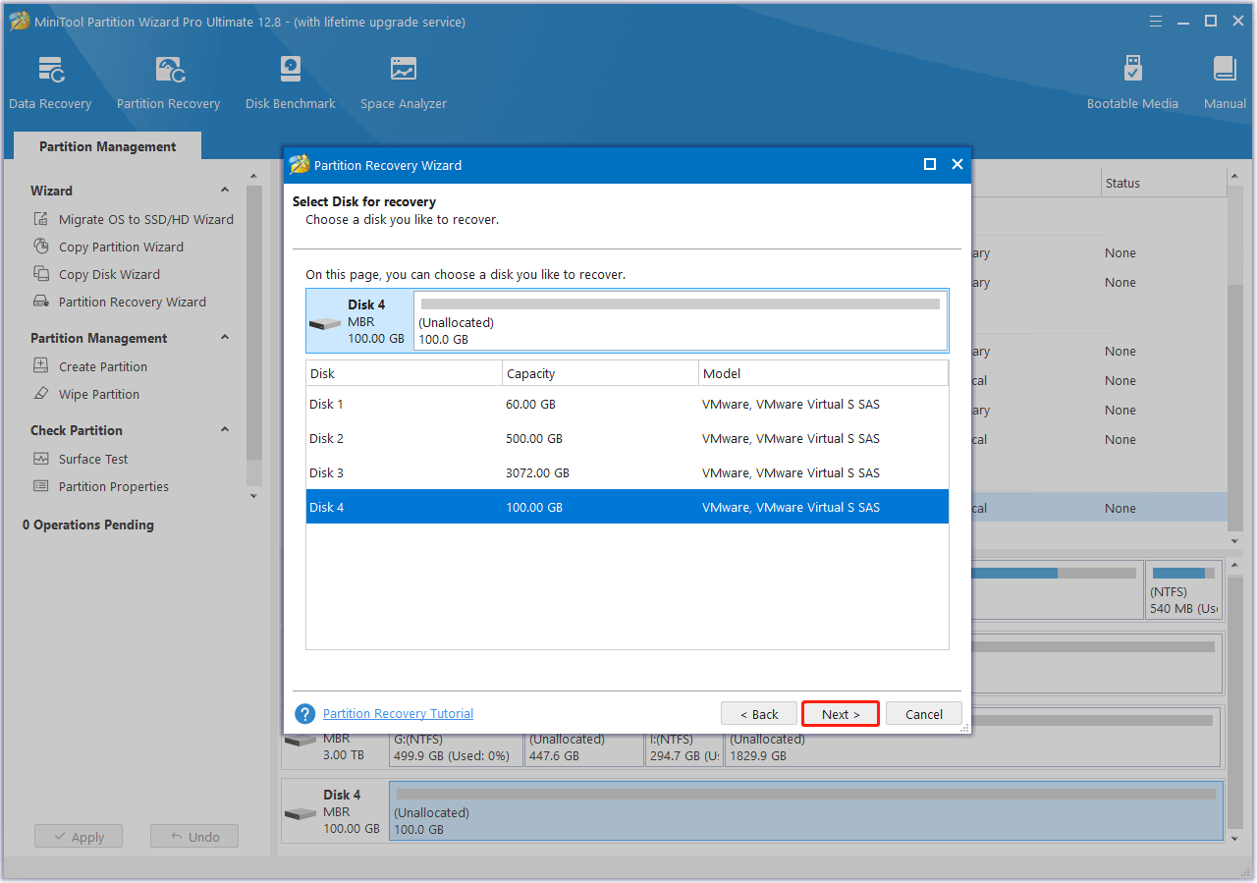
Task: Open the Data Recovery tool
Action: [x=50, y=83]
